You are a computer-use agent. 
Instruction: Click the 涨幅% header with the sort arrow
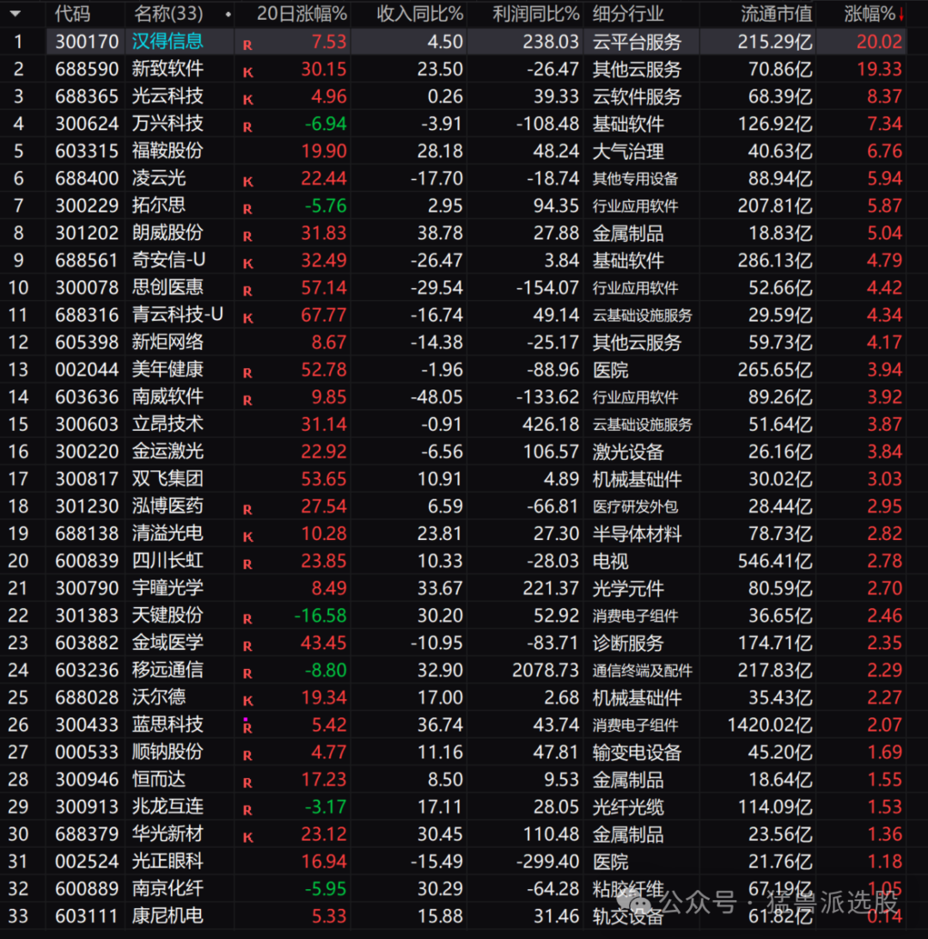[x=874, y=13]
